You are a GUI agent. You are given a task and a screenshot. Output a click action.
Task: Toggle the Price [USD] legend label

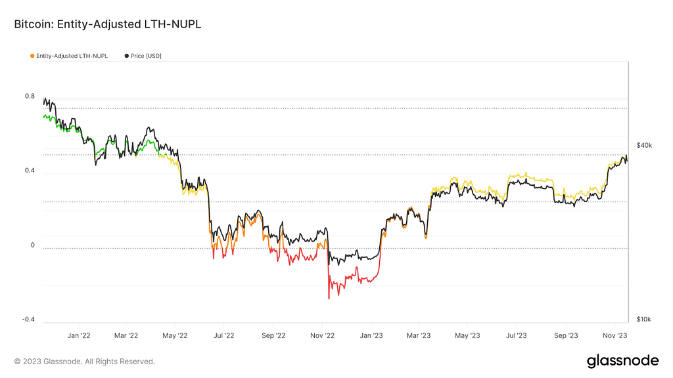(x=146, y=56)
